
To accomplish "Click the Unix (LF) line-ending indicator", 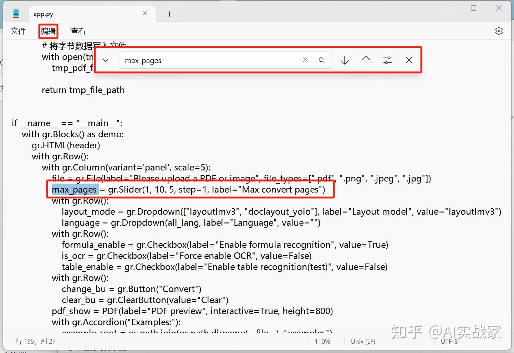I will click(x=362, y=341).
